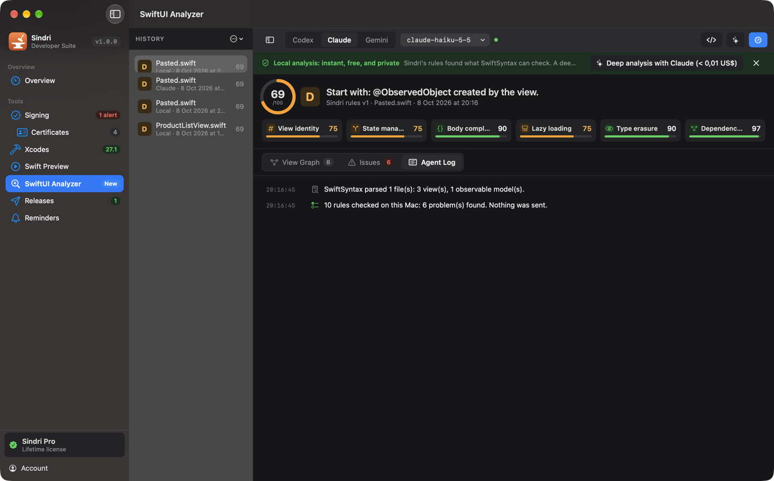Open Swift Preview tool
Image resolution: width=774 pixels, height=481 pixels.
(64, 166)
